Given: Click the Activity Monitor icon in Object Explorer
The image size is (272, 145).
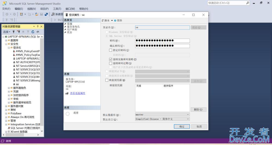Looking at the screenshot, I should [38, 32].
